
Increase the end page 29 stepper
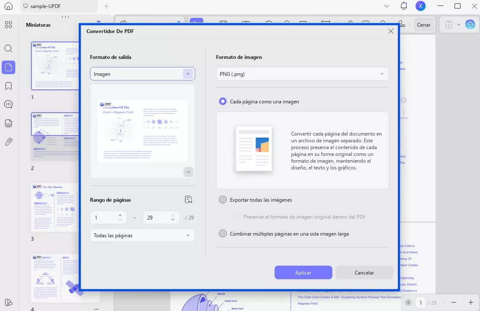(173, 215)
